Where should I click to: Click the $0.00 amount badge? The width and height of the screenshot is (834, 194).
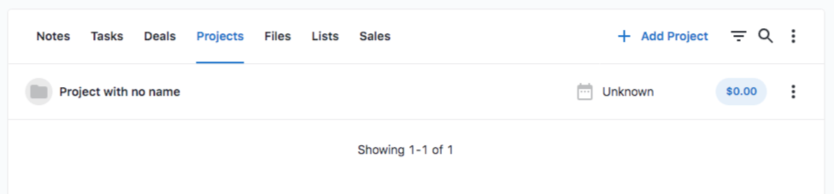[741, 91]
